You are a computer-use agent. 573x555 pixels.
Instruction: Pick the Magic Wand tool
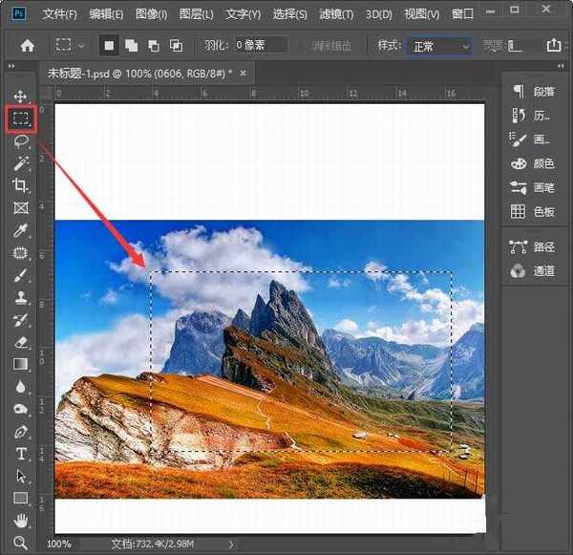coord(20,163)
